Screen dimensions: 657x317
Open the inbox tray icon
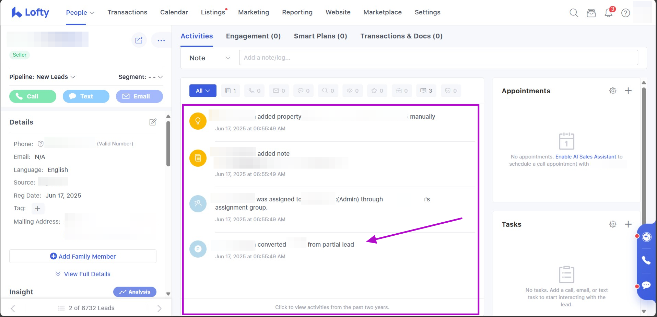591,13
